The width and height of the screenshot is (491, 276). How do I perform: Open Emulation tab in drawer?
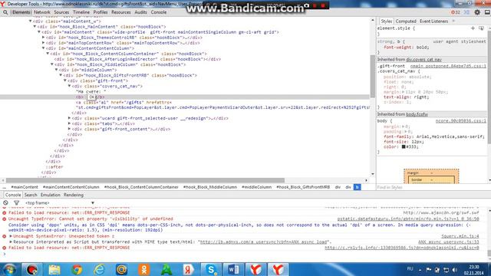(x=51, y=195)
